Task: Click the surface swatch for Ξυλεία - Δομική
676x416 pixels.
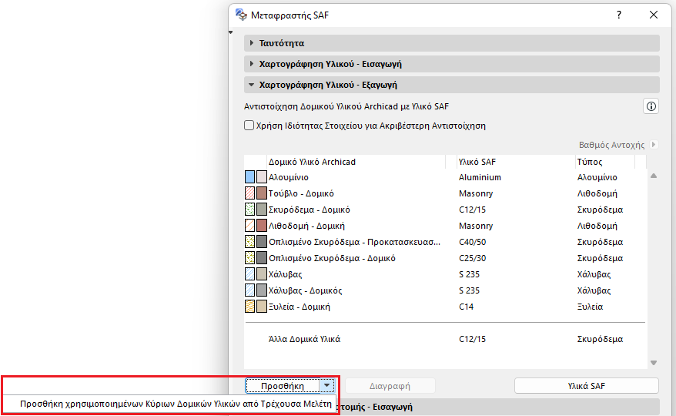Action: [261, 307]
